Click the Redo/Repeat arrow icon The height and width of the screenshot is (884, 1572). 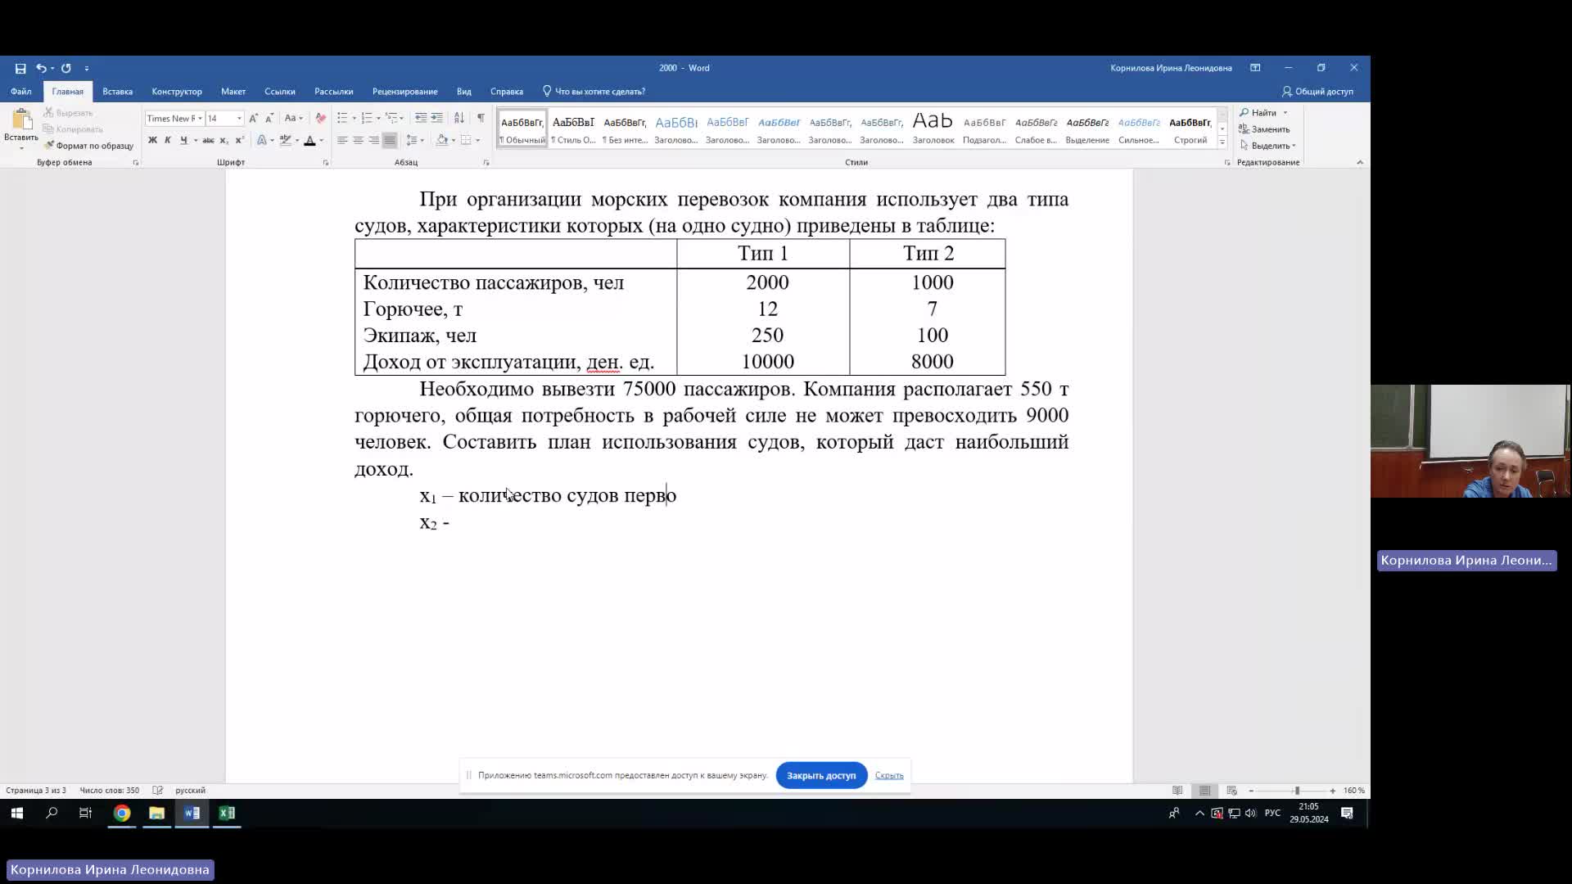point(66,68)
